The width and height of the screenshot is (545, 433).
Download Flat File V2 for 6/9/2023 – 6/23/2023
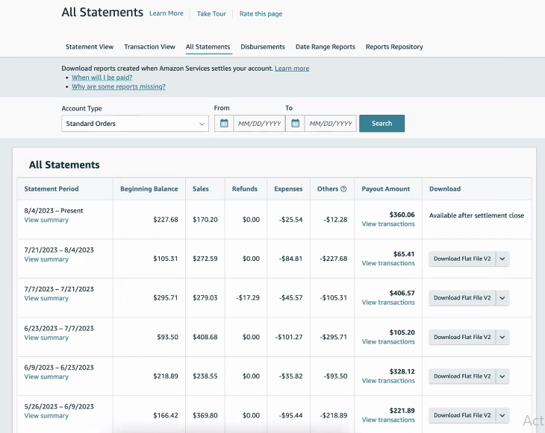pyautogui.click(x=462, y=376)
